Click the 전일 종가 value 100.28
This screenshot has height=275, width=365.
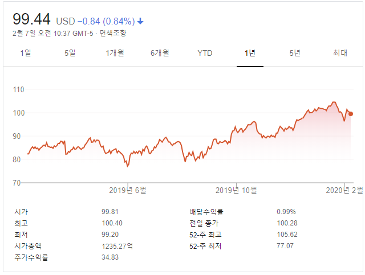[x=287, y=223]
